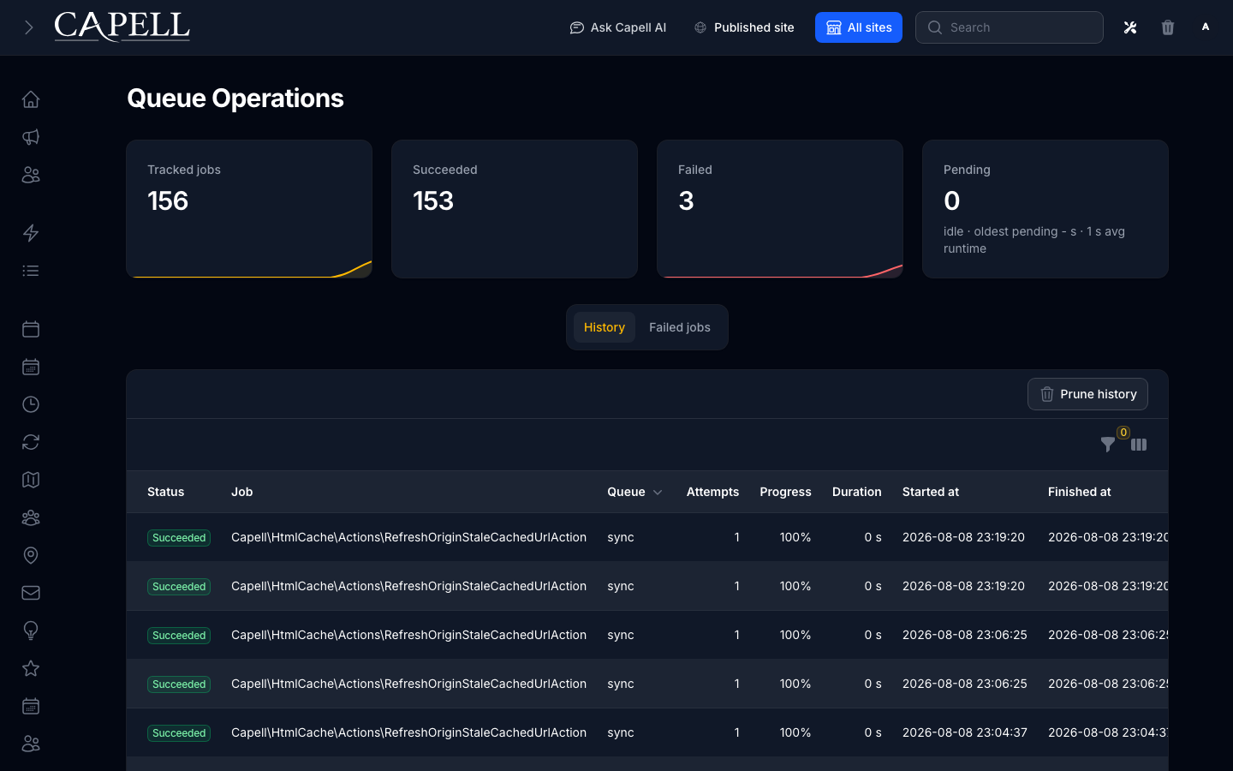Open the light bulb sidebar icon
Image resolution: width=1233 pixels, height=771 pixels.
click(31, 631)
